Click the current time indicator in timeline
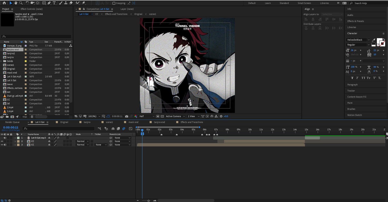 click(x=142, y=130)
